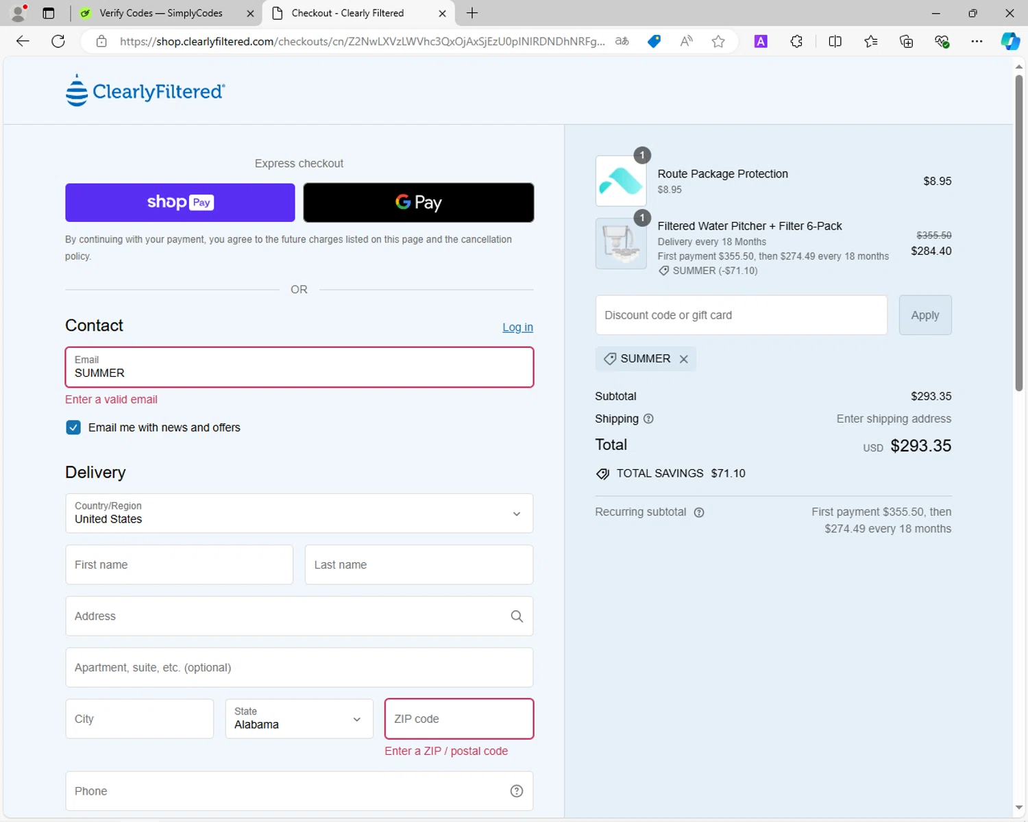1028x822 pixels.
Task: Click the Enter a valid email error
Action: [x=111, y=399]
